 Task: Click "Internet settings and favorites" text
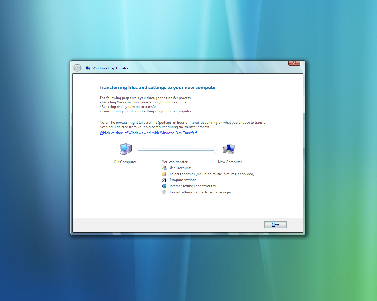click(x=193, y=186)
